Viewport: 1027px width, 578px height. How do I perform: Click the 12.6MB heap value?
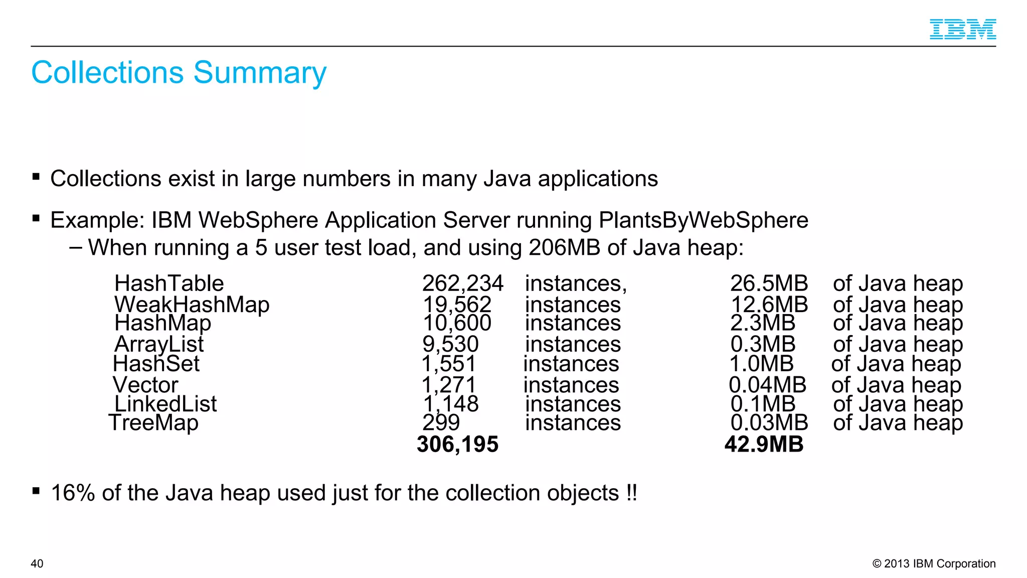click(769, 305)
